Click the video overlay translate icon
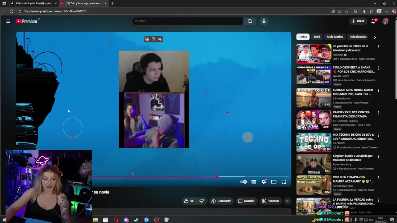Image resolution: width=397 pixels, height=223 pixels. tap(160, 39)
